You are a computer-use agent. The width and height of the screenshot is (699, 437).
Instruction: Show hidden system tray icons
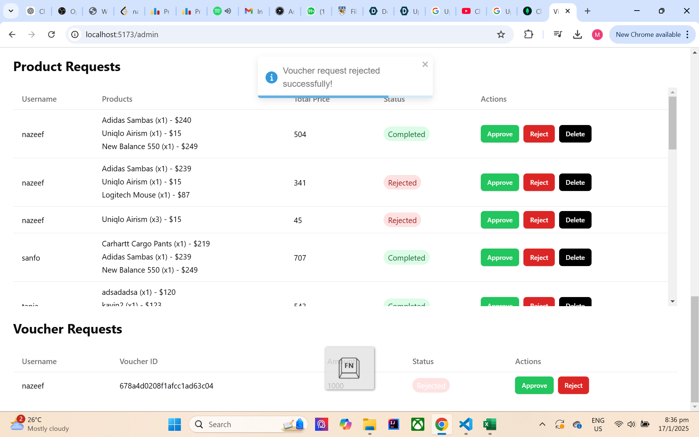[x=542, y=424]
